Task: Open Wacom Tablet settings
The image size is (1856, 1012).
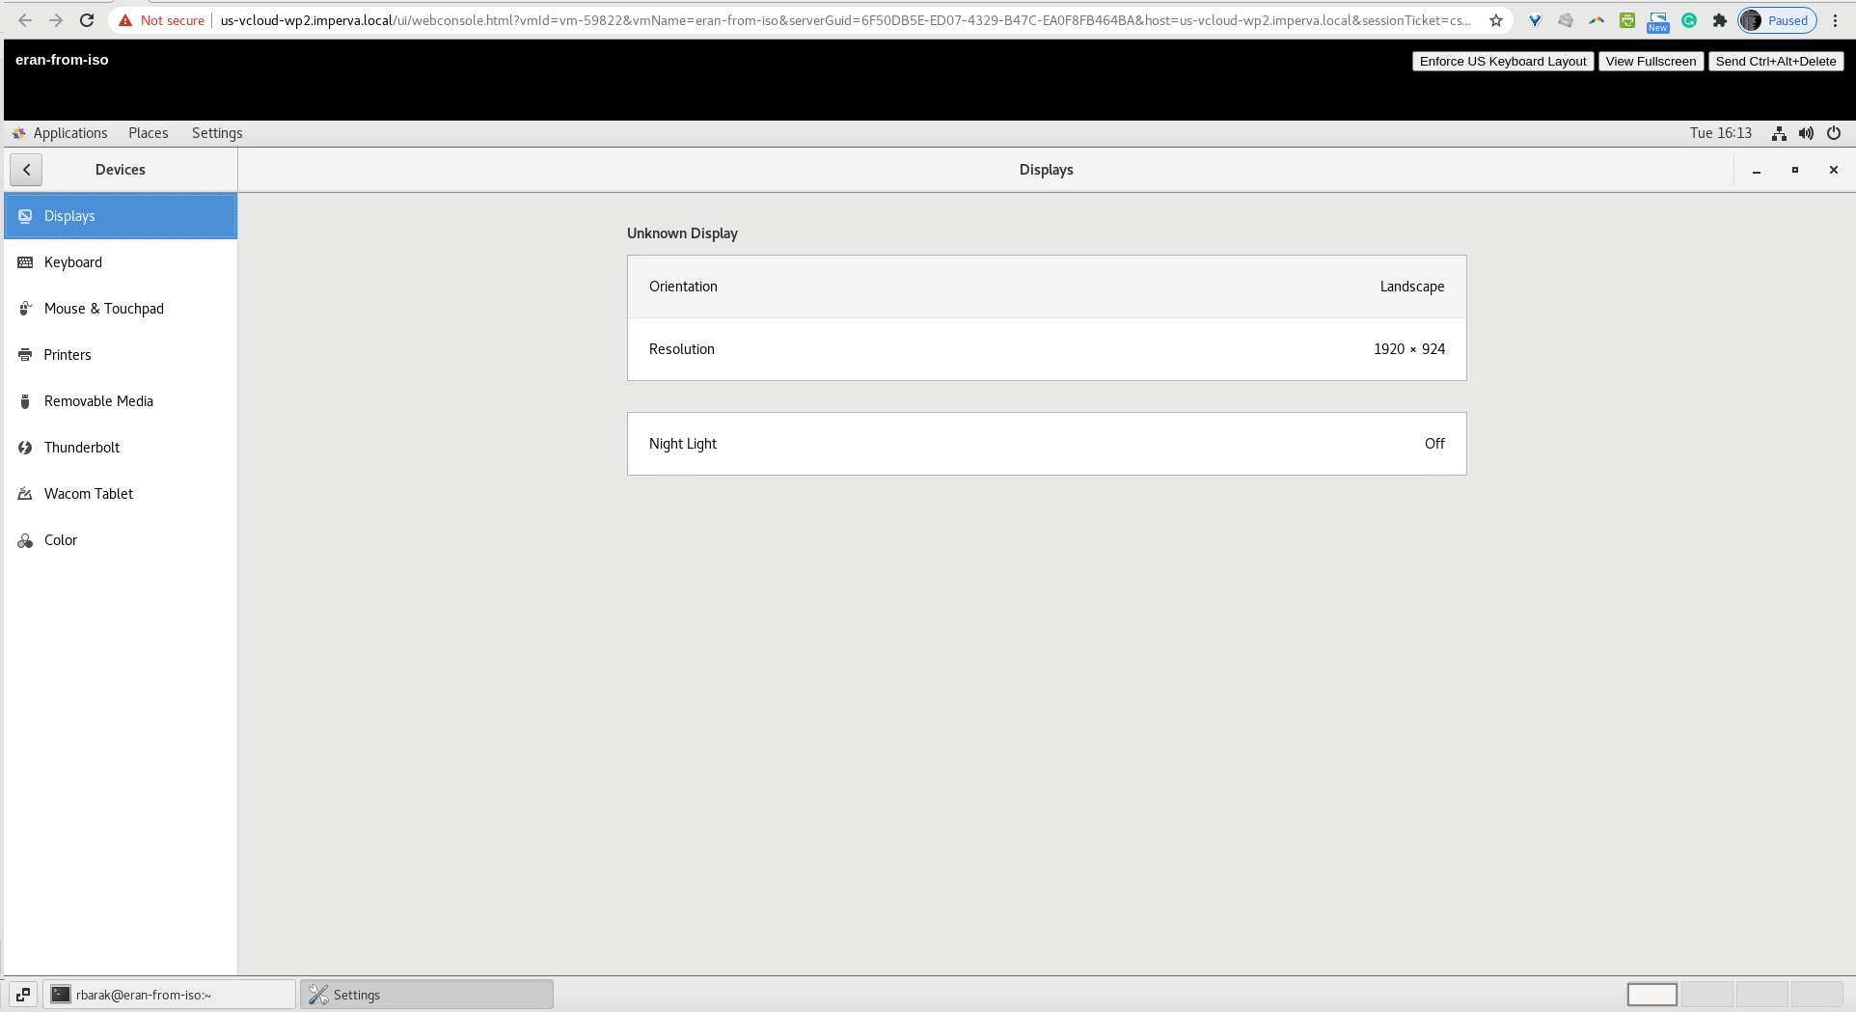Action: (89, 493)
